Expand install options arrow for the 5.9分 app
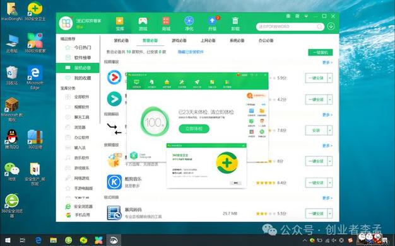The image size is (395, 246). tap(330, 78)
